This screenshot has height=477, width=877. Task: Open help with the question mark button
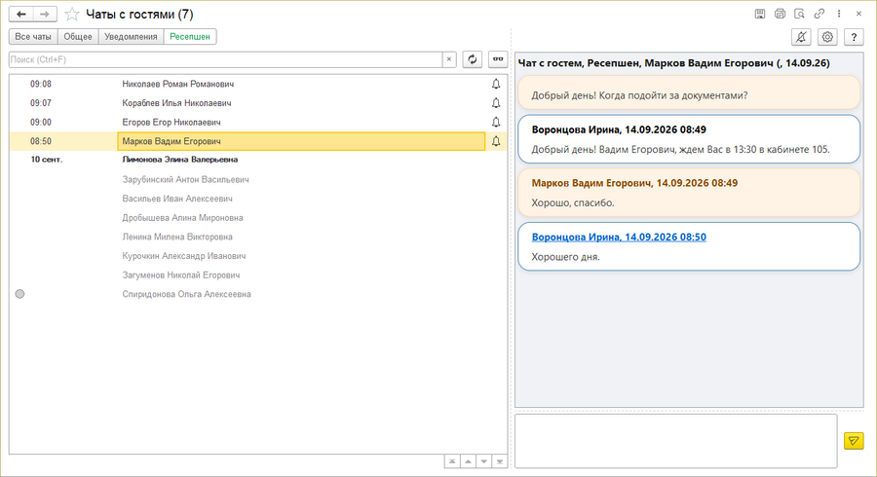[x=854, y=37]
